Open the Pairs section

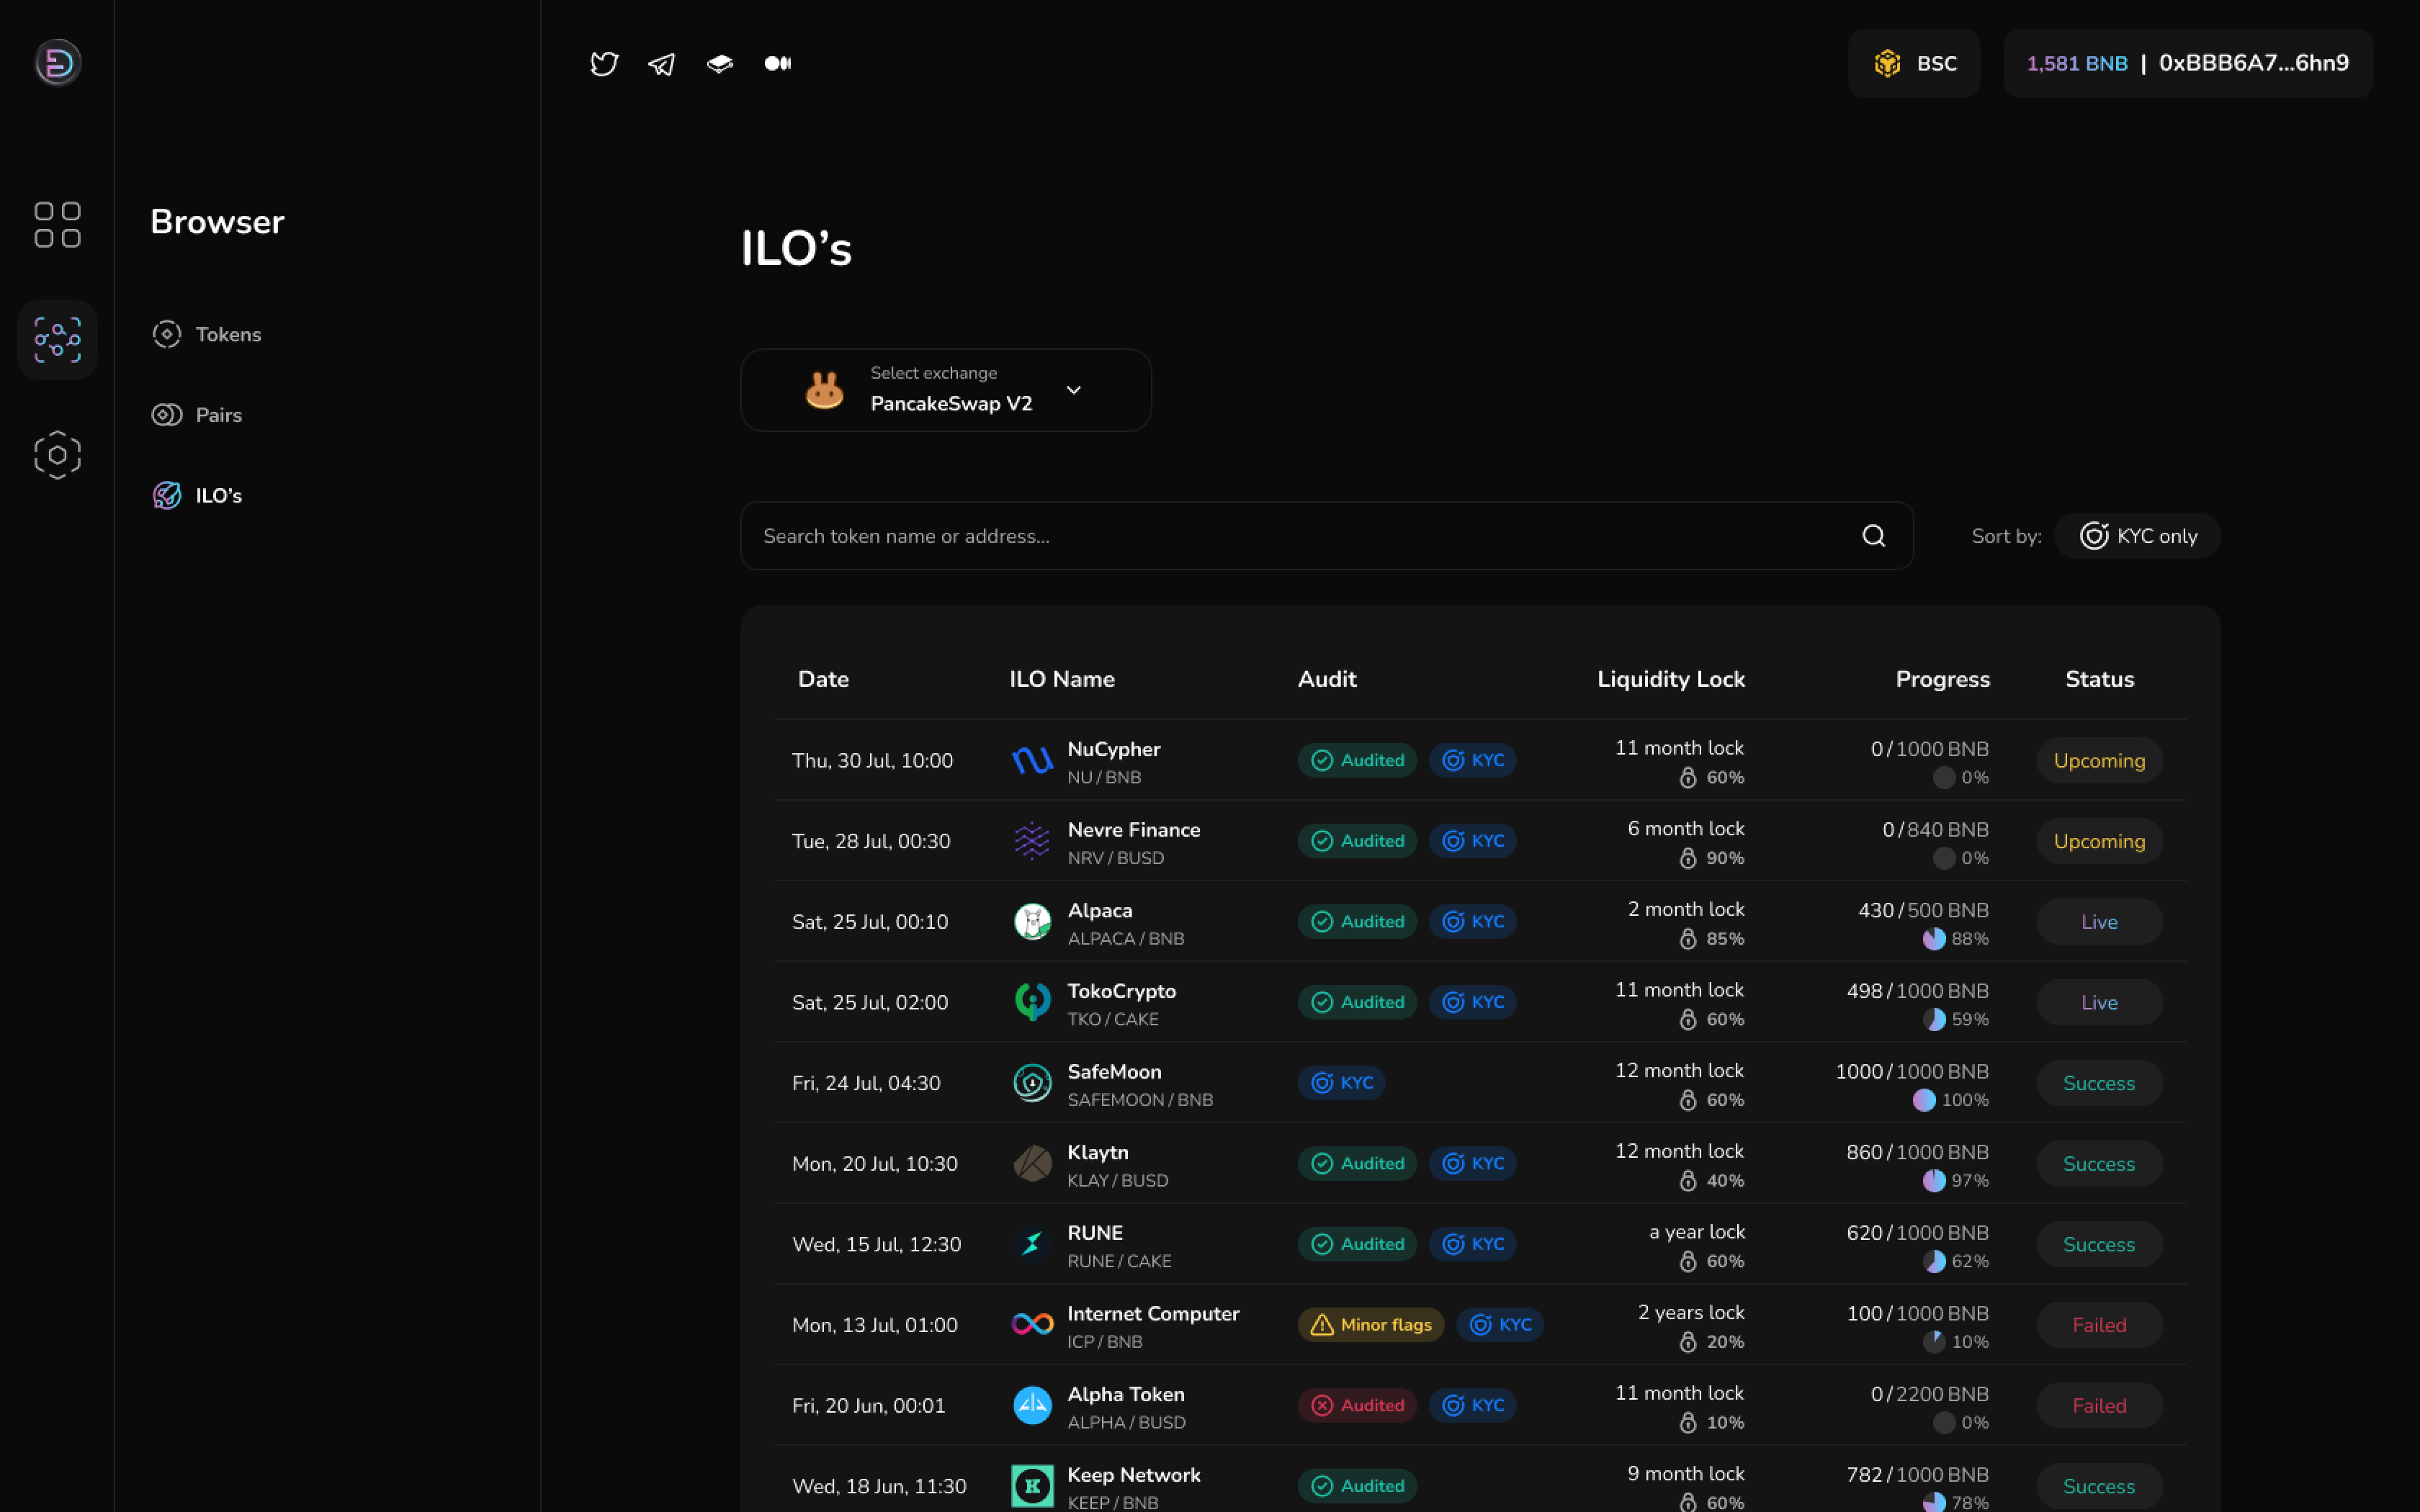pos(197,415)
